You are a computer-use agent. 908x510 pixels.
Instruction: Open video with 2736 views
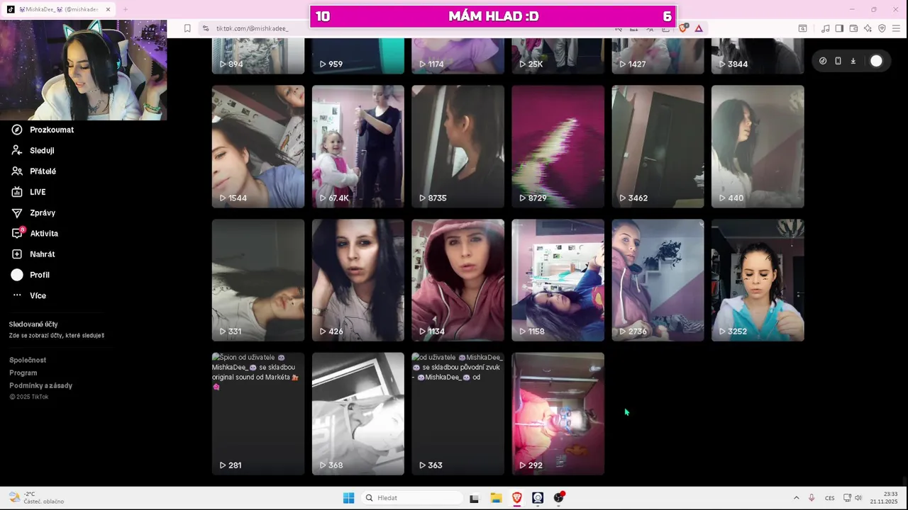point(658,280)
